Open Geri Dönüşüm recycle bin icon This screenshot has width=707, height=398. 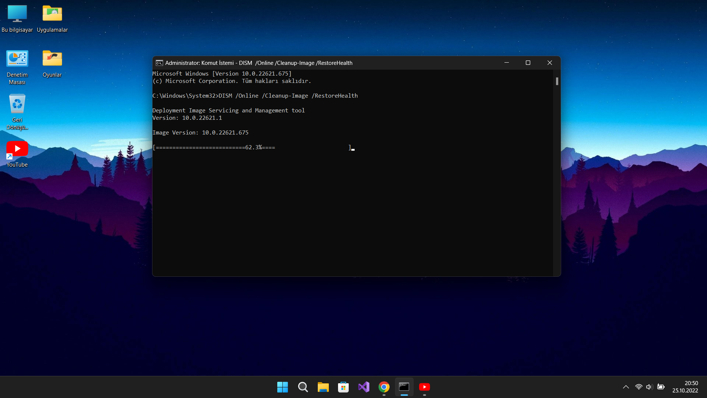[x=17, y=104]
